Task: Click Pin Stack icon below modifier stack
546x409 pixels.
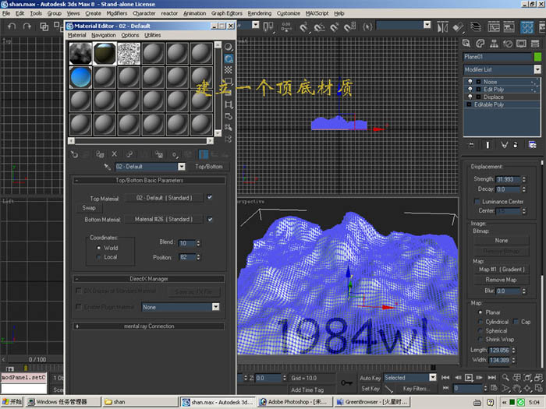Action: point(471,145)
